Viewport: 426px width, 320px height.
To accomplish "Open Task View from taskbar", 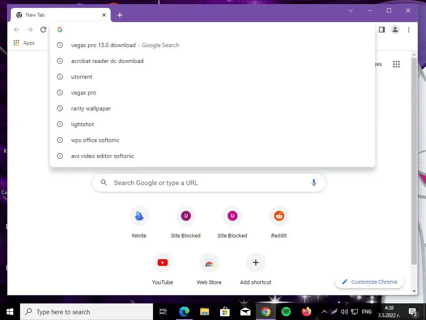I will (x=163, y=312).
